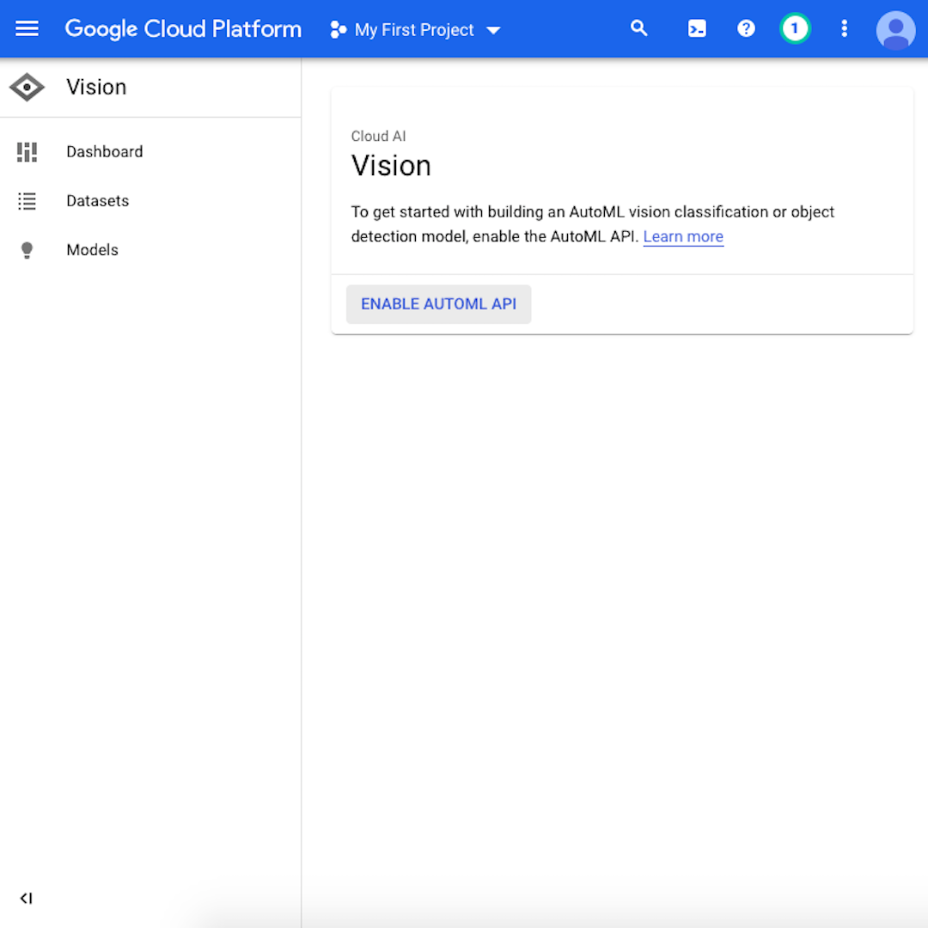Click the Datasets list icon
928x928 pixels.
[27, 201]
